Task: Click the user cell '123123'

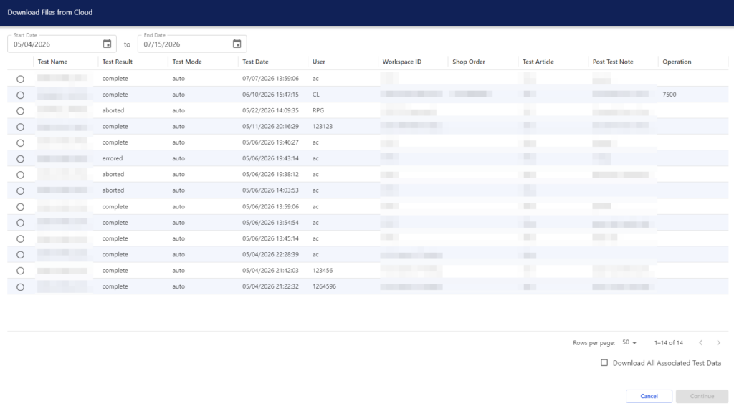Action: (323, 126)
